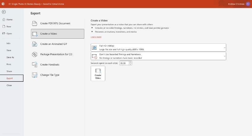Open the Share menu item

pyautogui.click(x=9, y=71)
